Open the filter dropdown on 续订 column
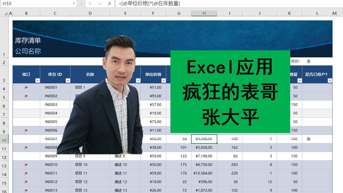The width and height of the screenshot is (343, 193). (38, 80)
